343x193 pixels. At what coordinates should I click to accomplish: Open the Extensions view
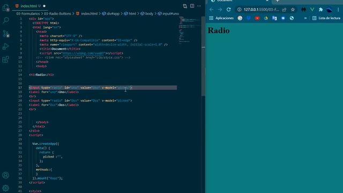point(6,60)
